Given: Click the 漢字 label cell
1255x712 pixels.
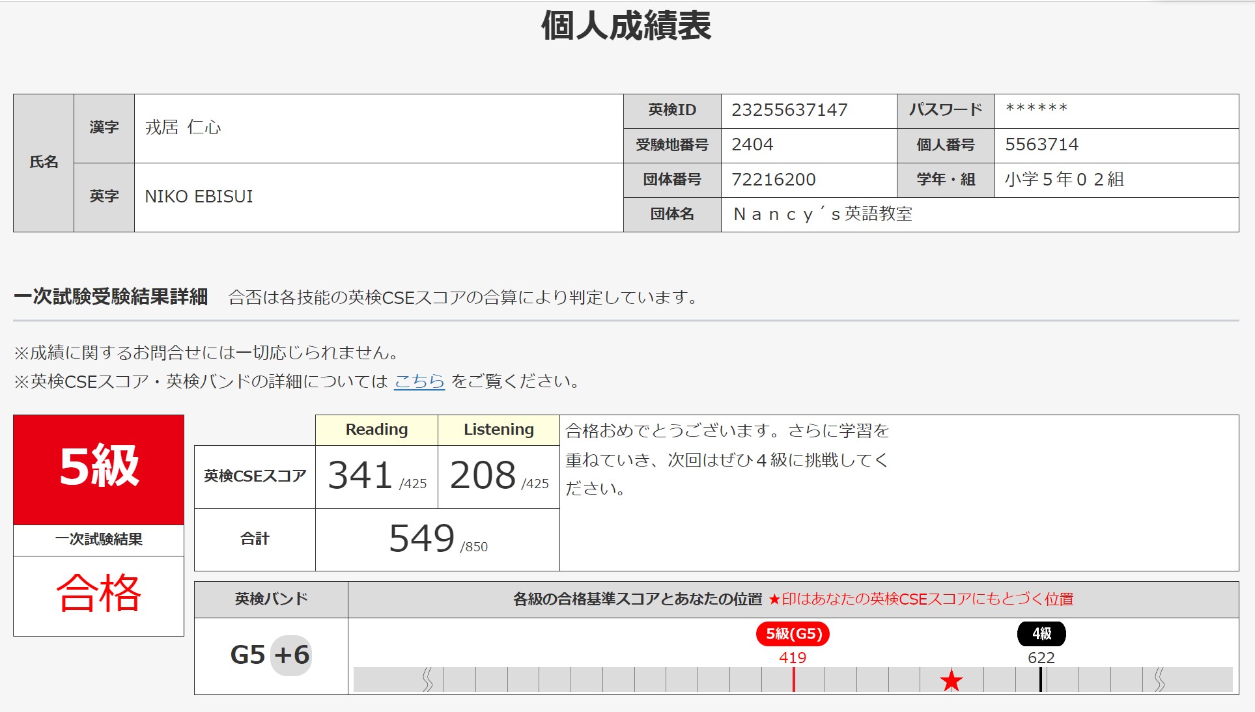Looking at the screenshot, I should point(104,128).
